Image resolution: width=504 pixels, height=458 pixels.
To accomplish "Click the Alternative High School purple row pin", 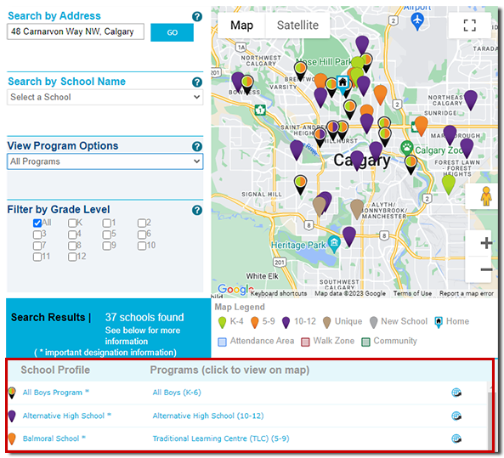I will [12, 416].
